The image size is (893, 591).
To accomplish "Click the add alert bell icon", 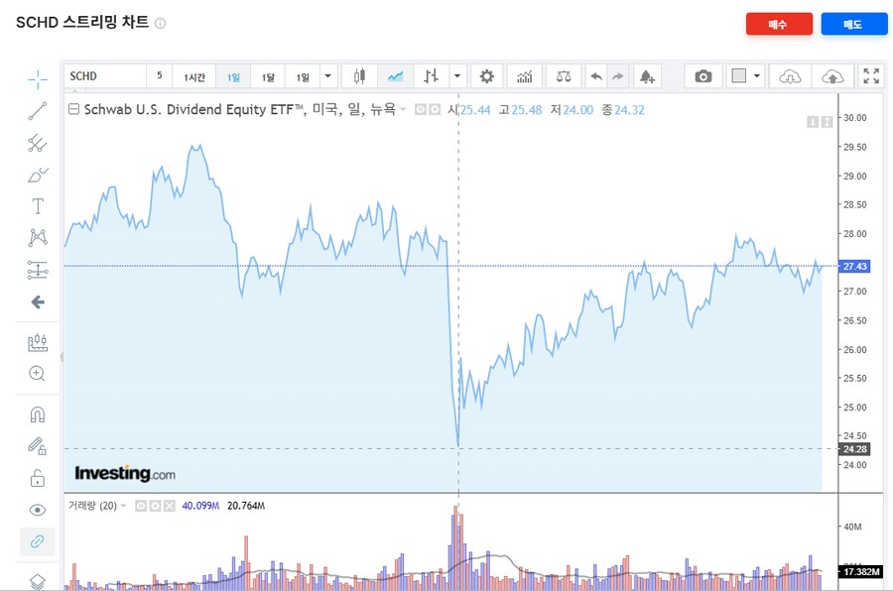I will pos(647,76).
